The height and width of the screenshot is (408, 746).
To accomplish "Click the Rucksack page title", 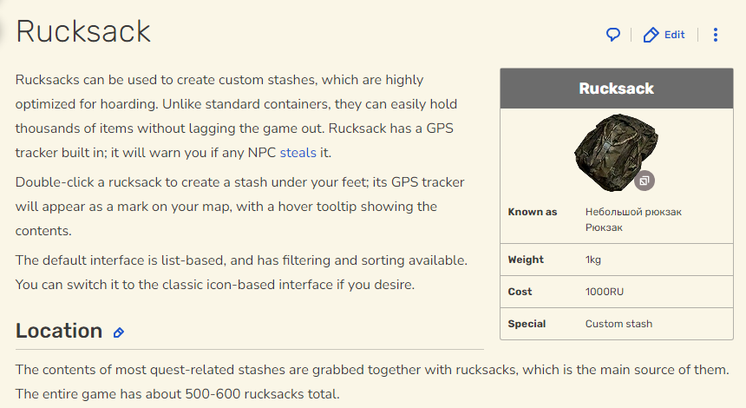I will [83, 32].
